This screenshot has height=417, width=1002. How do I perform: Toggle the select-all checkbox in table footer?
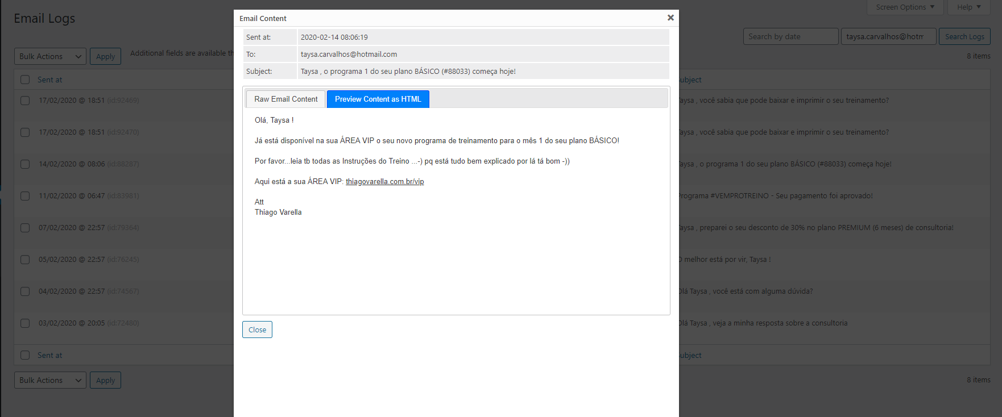click(25, 355)
